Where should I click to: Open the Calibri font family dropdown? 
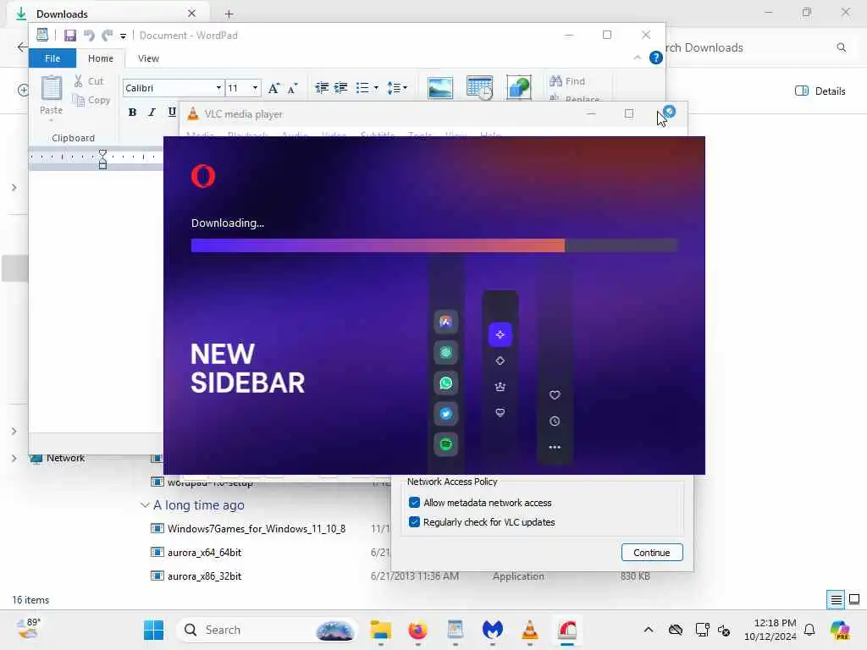click(218, 88)
